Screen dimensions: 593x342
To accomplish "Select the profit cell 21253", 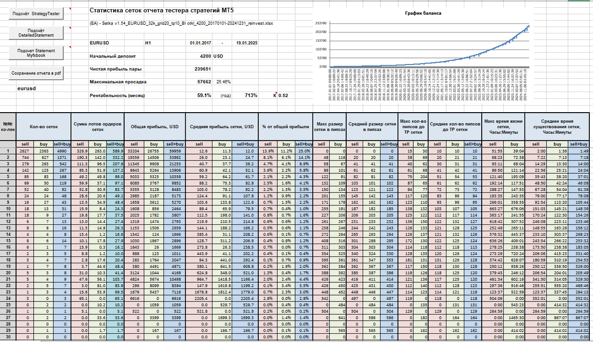I will pos(174,163).
